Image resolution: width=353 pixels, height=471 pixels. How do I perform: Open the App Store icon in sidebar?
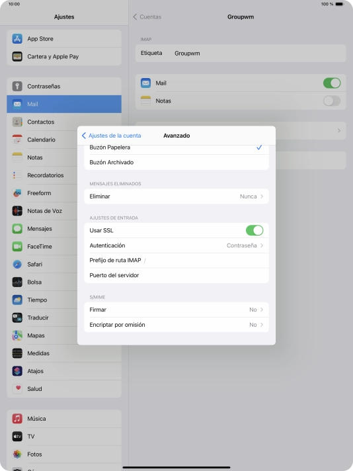click(17, 39)
